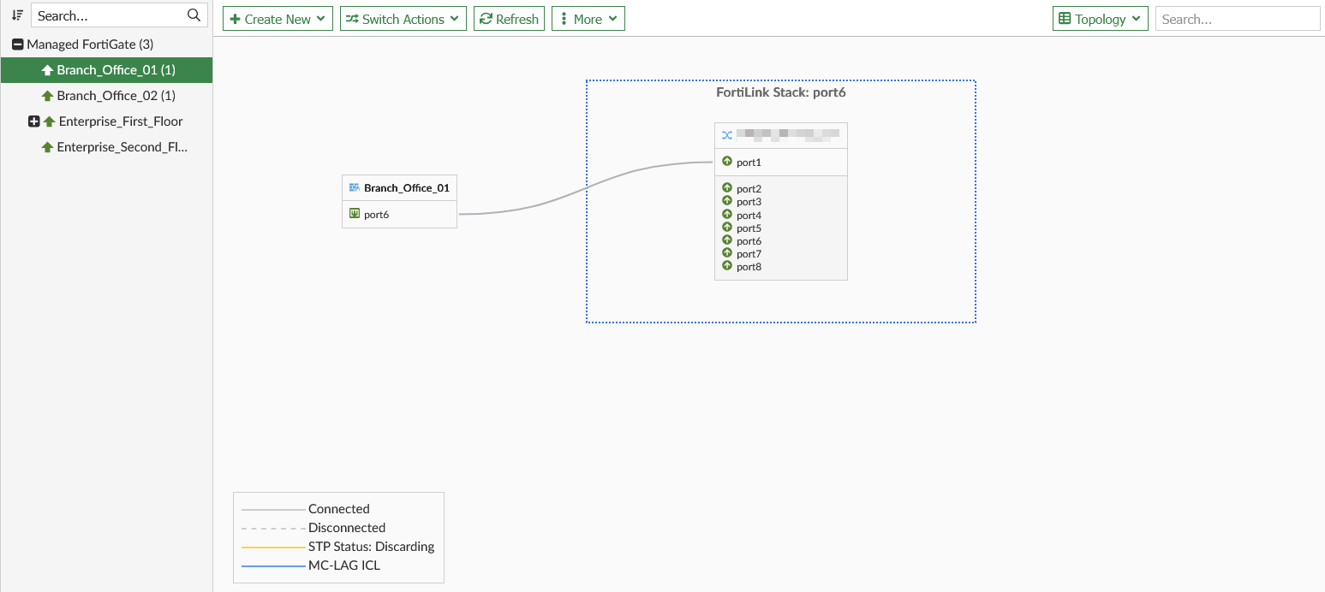
Task: Click the magnifier icon in sidebar search
Action: (x=194, y=15)
